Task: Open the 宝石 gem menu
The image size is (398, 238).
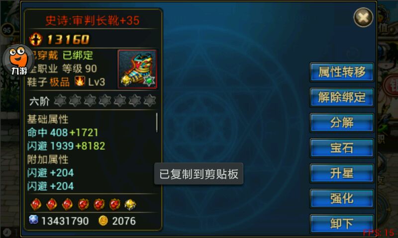Action: 342,148
